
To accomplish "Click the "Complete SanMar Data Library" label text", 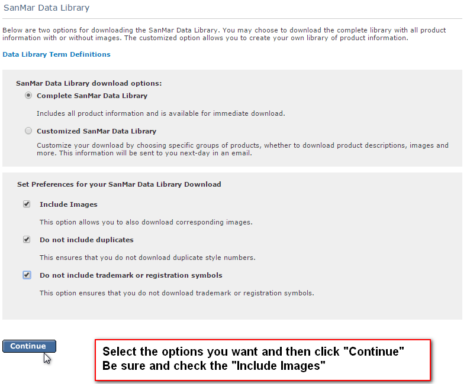I will coord(92,96).
